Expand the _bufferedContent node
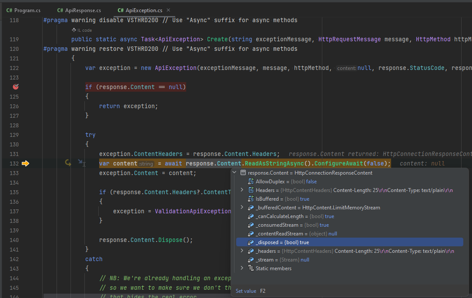 [242, 207]
